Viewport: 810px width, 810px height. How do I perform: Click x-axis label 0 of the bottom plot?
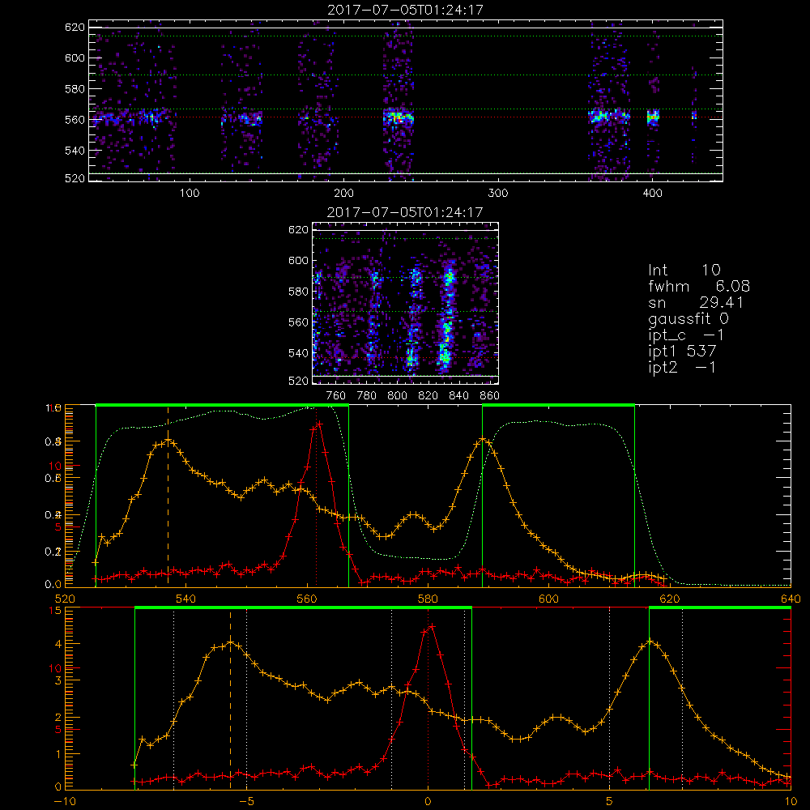pos(428,802)
